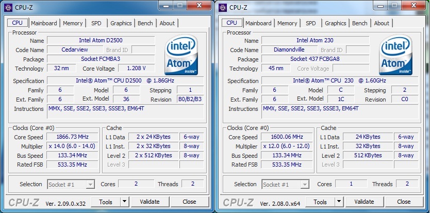430x213 pixels.
Task: Open Mainboard tab in right CPU-Z window
Action: pyautogui.click(x=258, y=23)
